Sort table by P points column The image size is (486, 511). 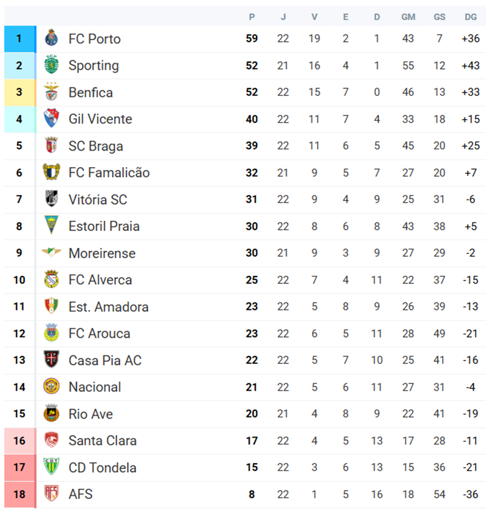[252, 17]
